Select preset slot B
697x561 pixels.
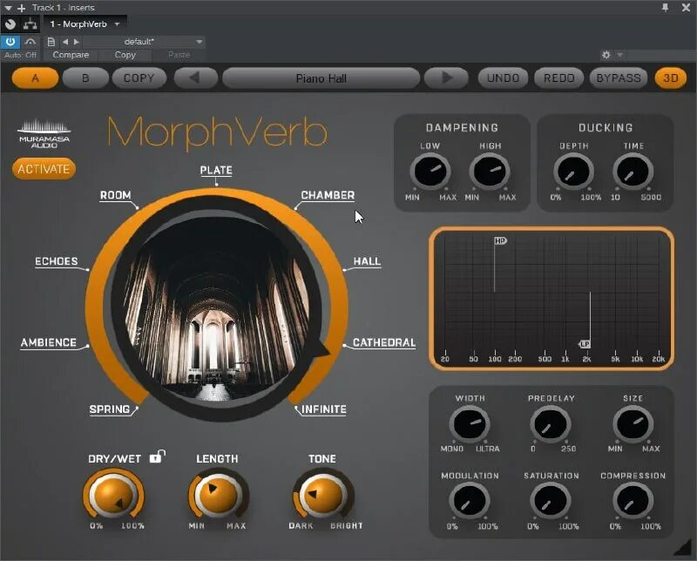click(x=85, y=78)
